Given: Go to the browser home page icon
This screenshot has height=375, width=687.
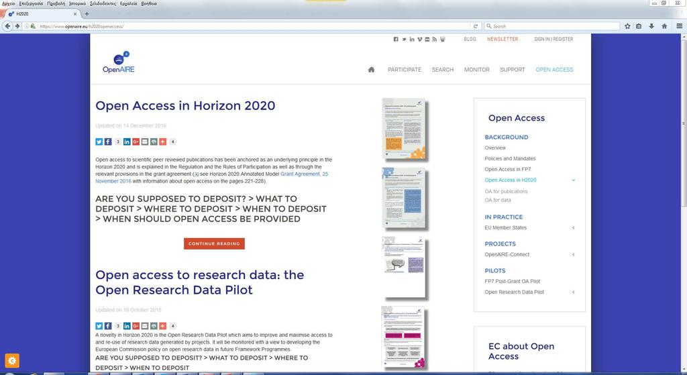Looking at the screenshot, I should pos(664,26).
